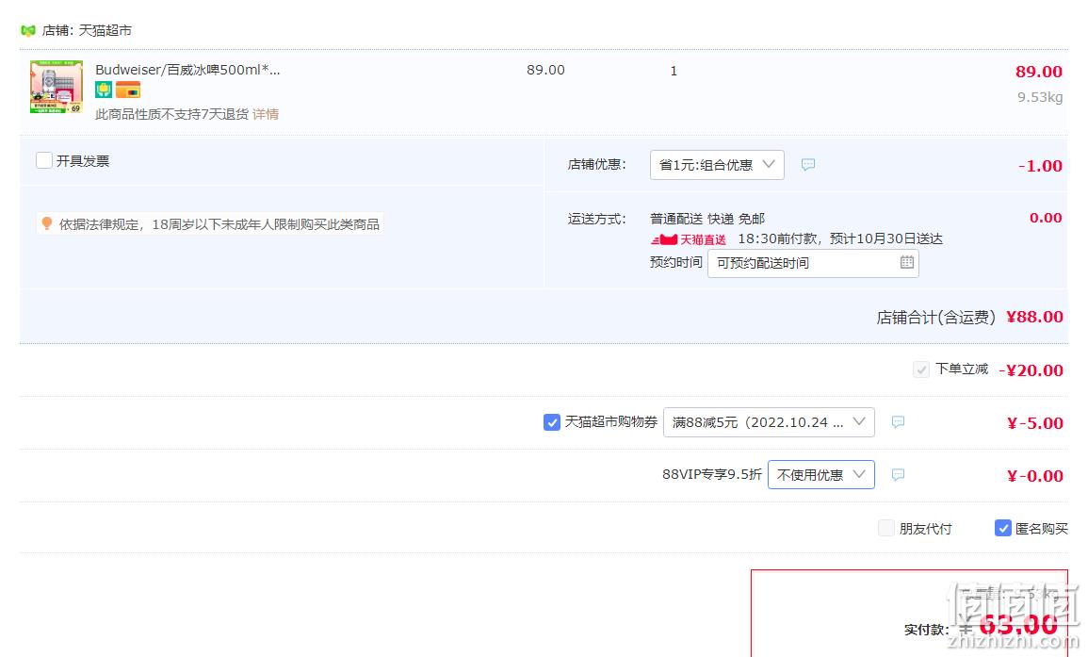Expand the 满88减5元 coupon dropdown
This screenshot has width=1088, height=657.
coord(769,422)
